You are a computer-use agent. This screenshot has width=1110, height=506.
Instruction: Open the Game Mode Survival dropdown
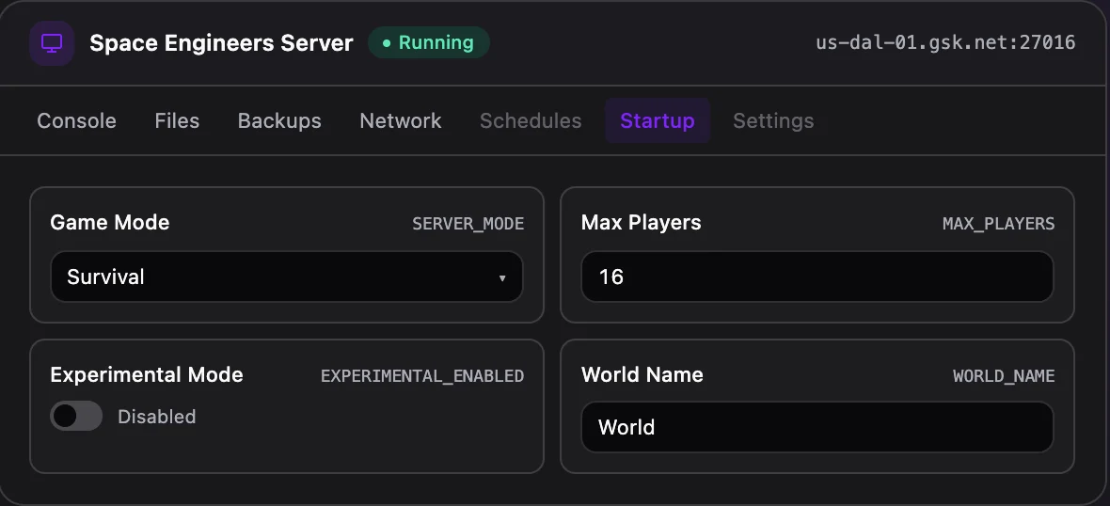tap(287, 277)
